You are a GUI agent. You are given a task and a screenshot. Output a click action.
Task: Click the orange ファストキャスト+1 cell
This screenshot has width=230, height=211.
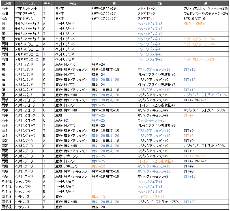(x=160, y=197)
